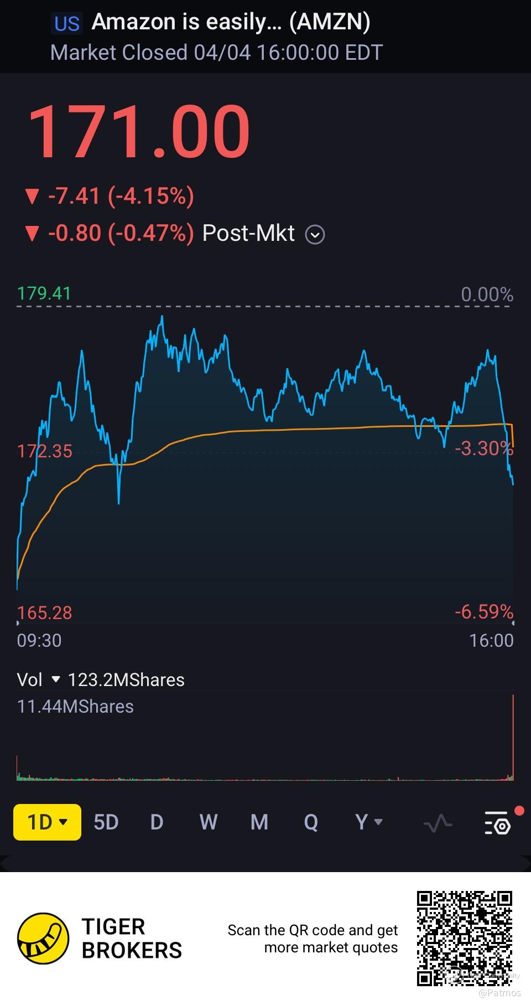Select the M monthly chart tab
This screenshot has width=531, height=1005.
coord(259,822)
